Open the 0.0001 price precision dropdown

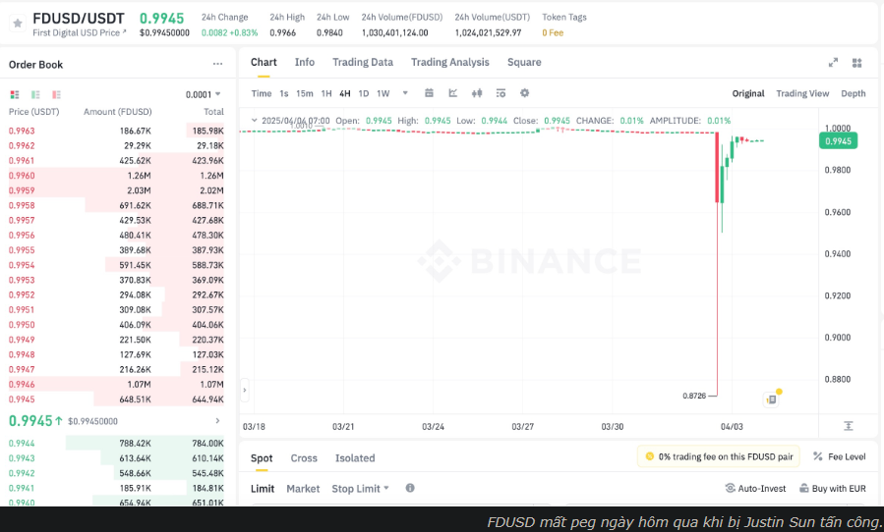[203, 94]
